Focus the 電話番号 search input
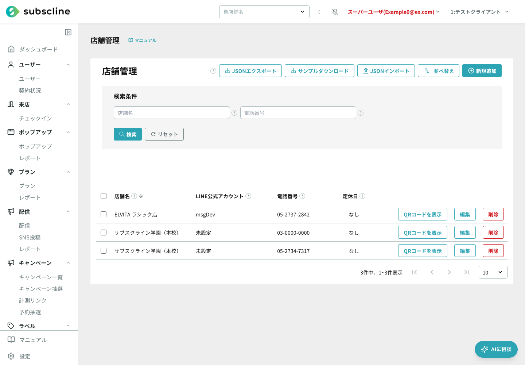Screen dimensions: 525x365 pyautogui.click(x=298, y=113)
